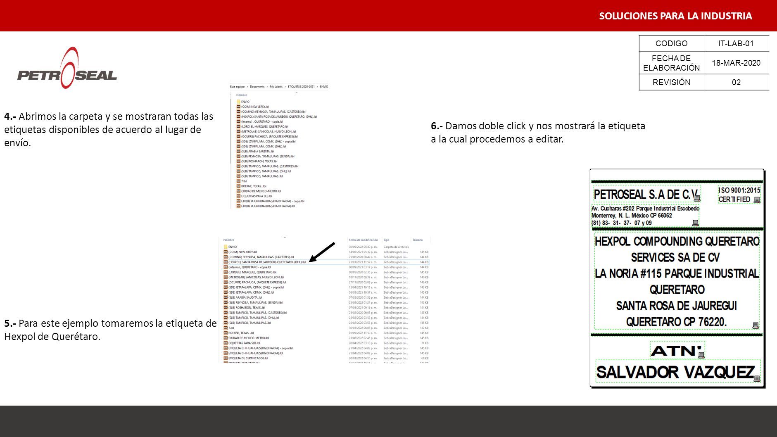
Task: Click the 'SOLUCIONES PARA LA INDUSTRIA' header text
Action: point(675,16)
